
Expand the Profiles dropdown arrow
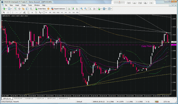tap(11, 9)
